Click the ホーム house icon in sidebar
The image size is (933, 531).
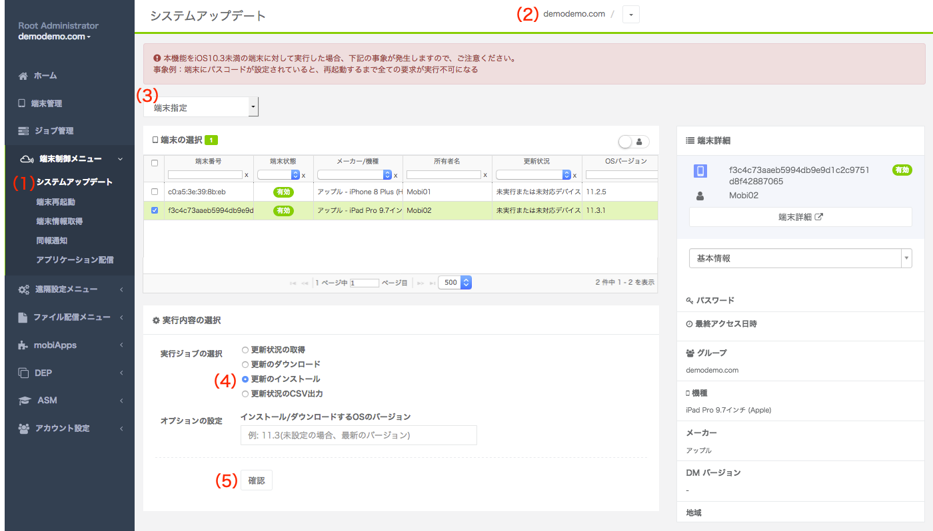pyautogui.click(x=23, y=76)
